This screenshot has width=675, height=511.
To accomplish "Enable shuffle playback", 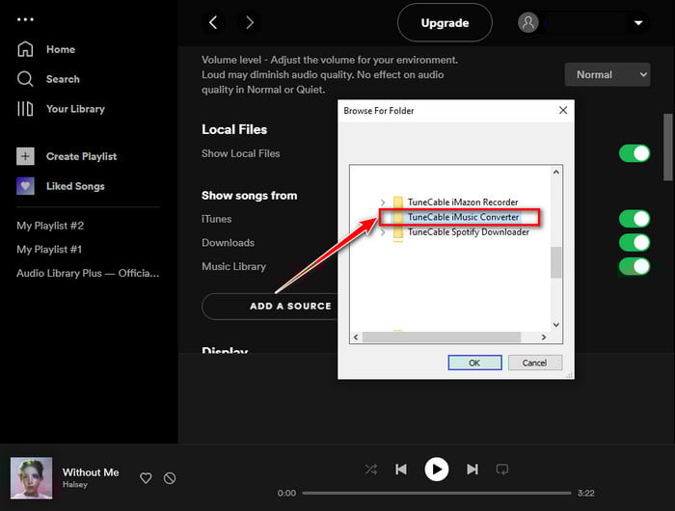I will pos(370,470).
